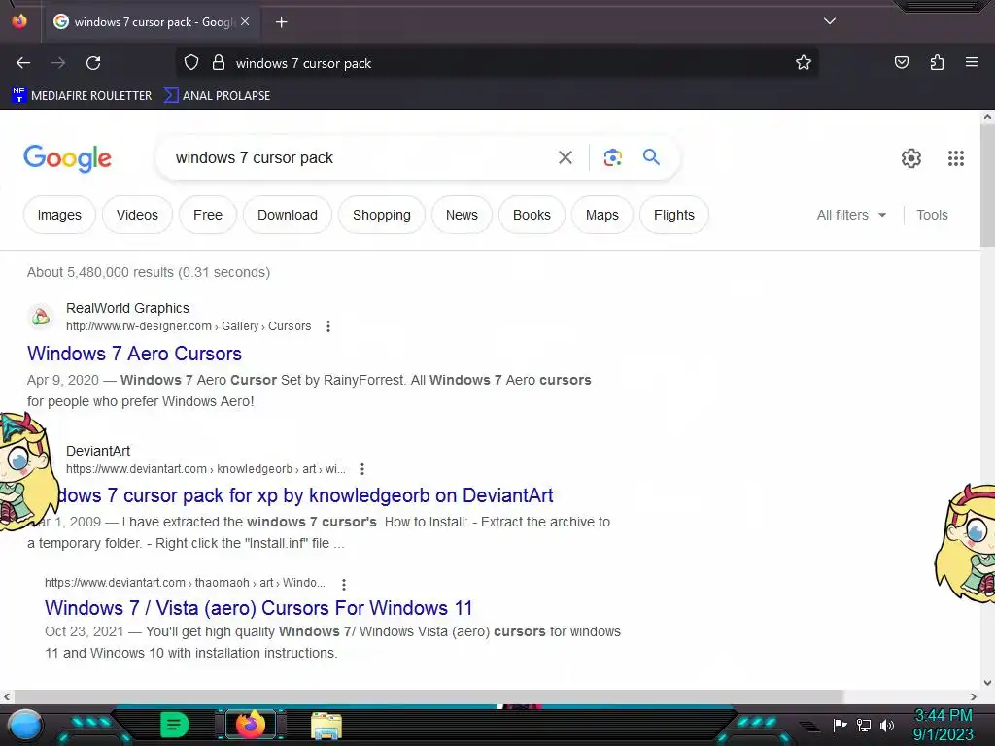Bookmark this page with the star icon
The width and height of the screenshot is (995, 746).
804,63
